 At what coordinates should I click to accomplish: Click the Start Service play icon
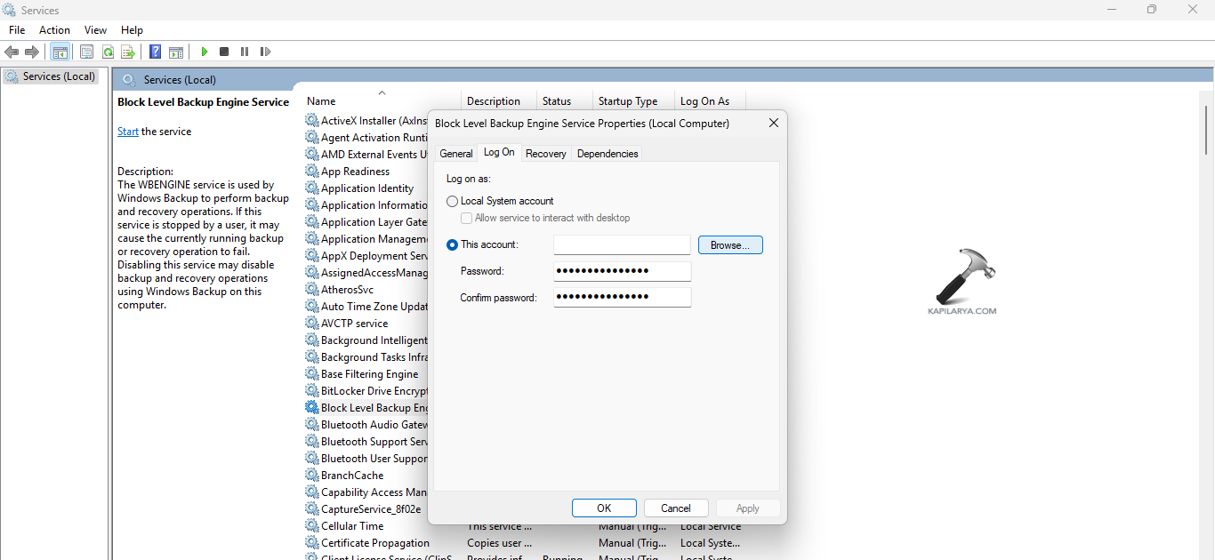[205, 52]
